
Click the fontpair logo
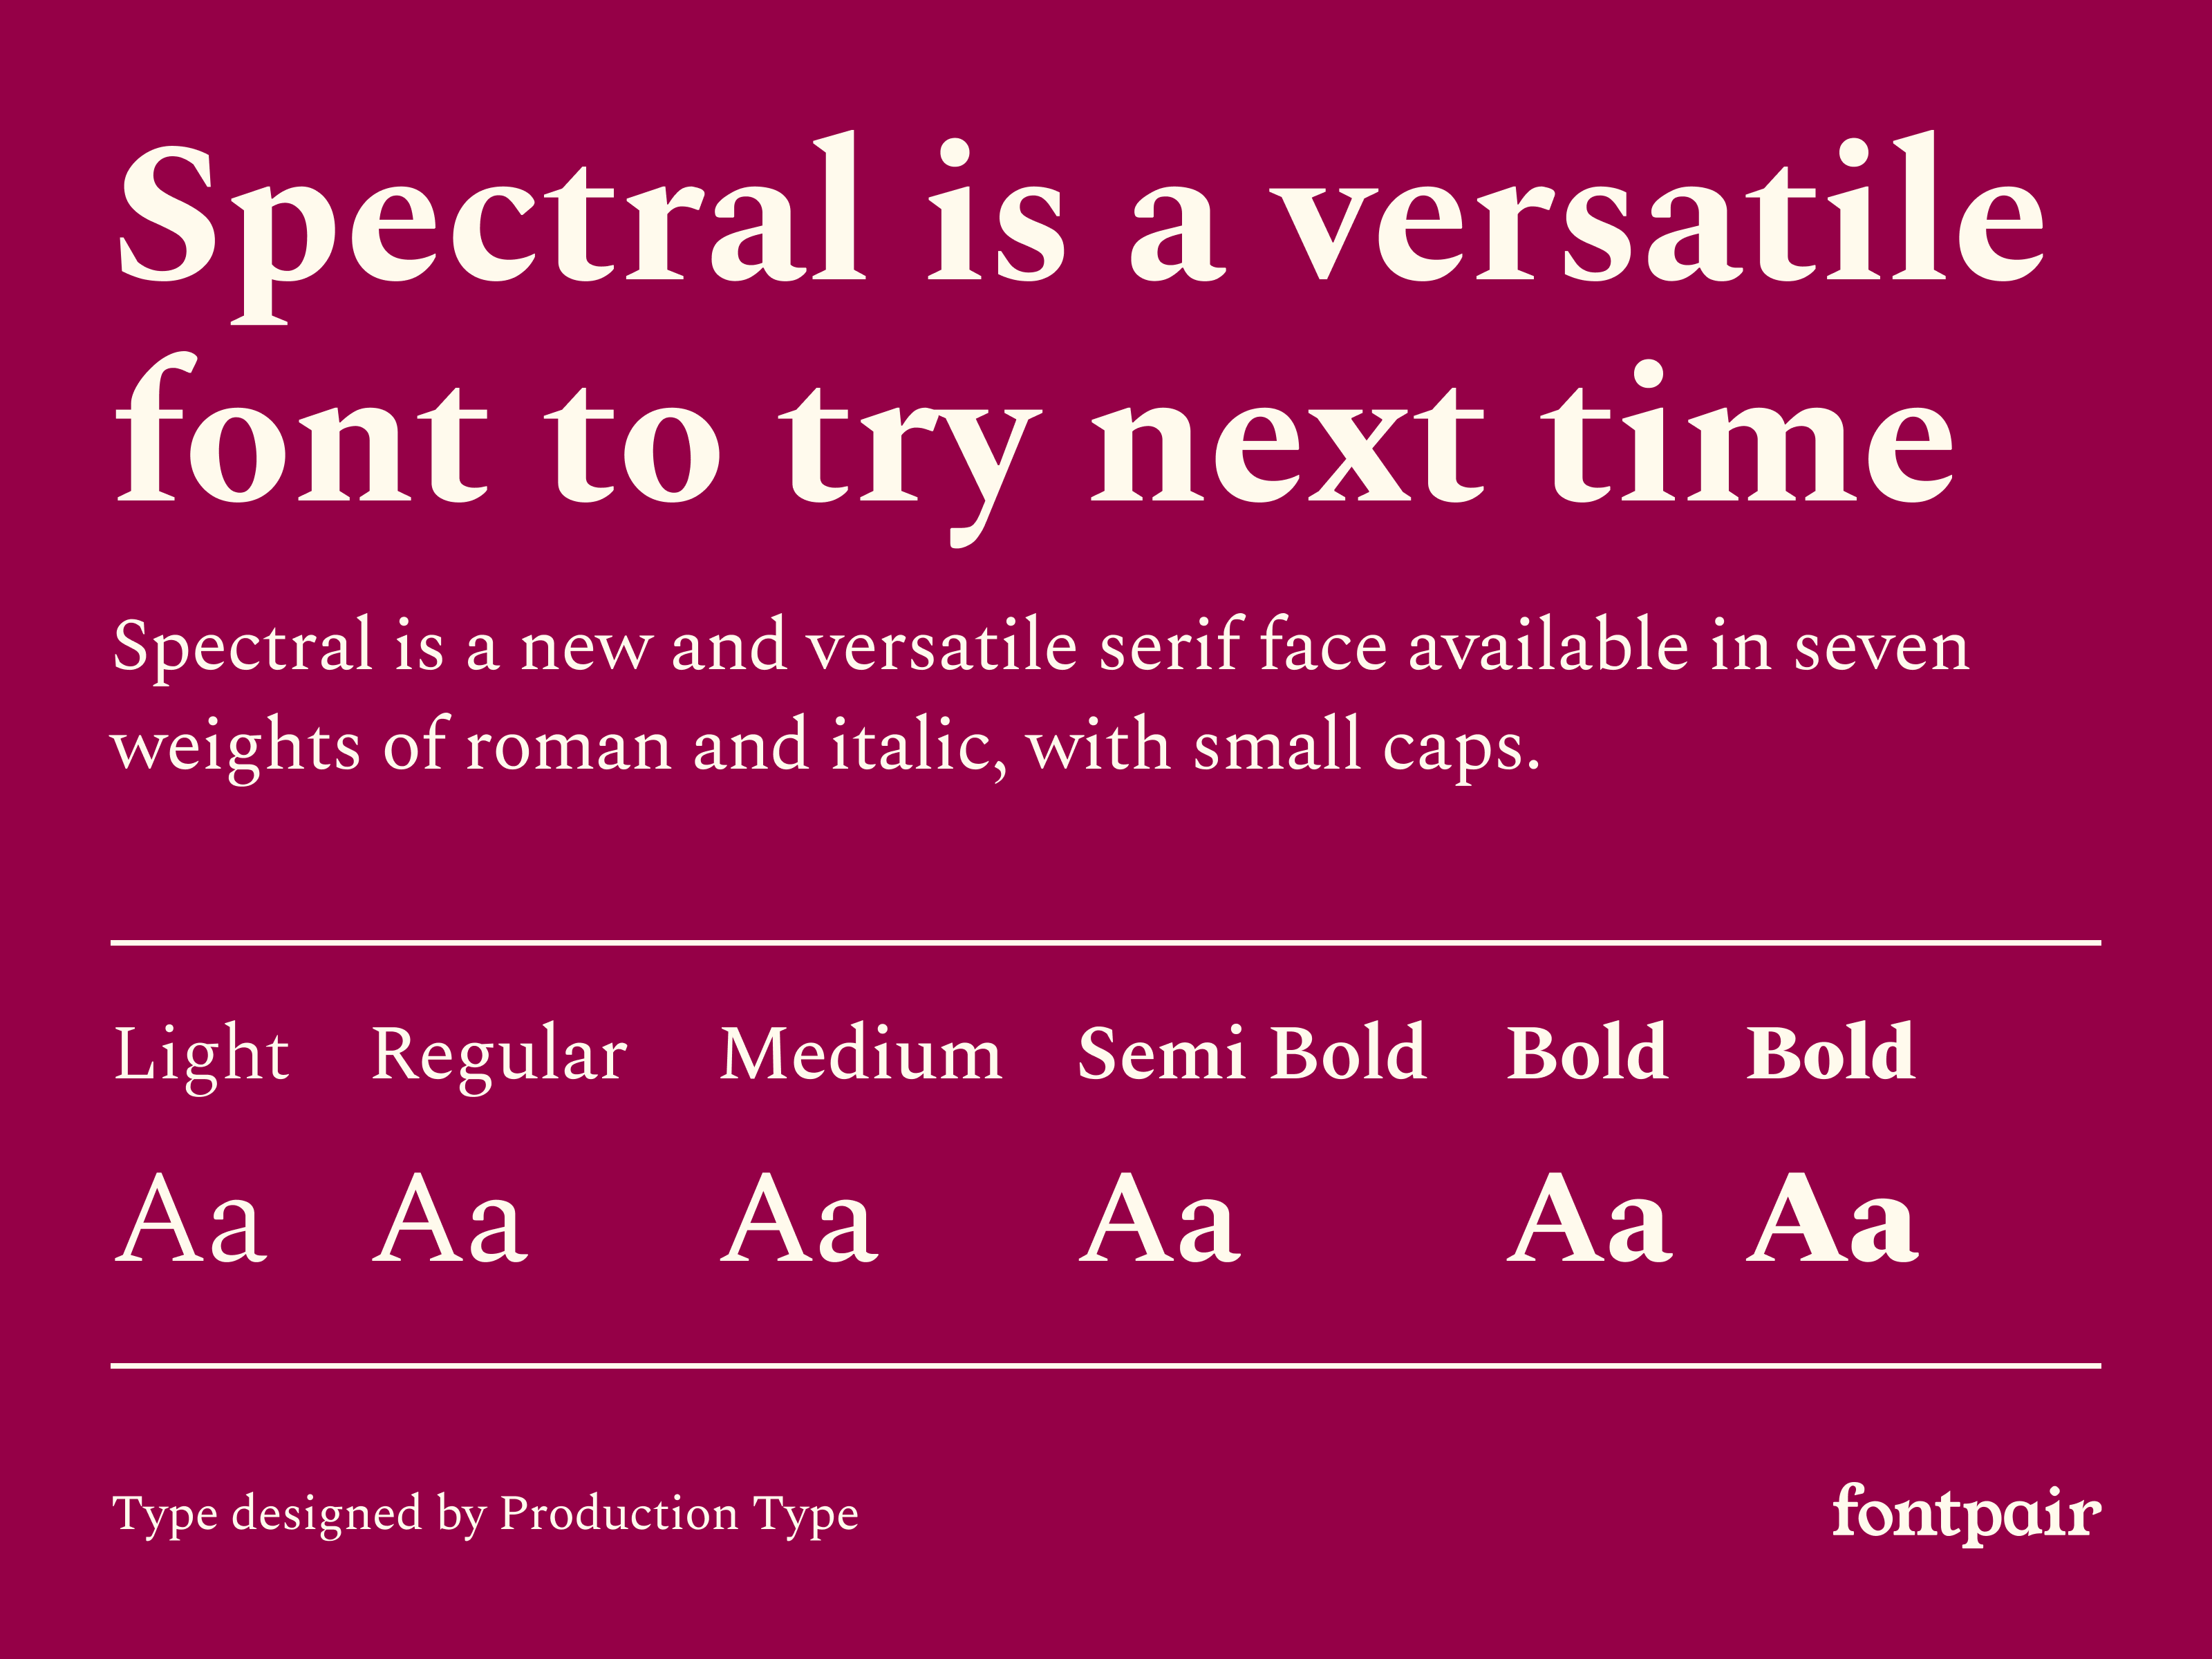click(x=1966, y=1513)
